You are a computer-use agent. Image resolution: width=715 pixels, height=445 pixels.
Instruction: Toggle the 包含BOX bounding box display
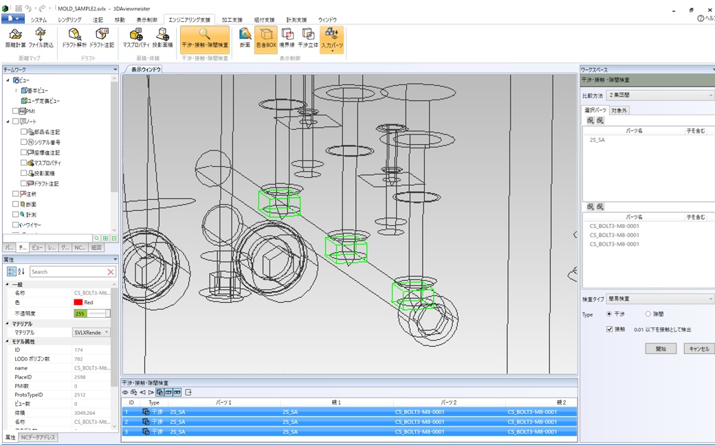(x=265, y=38)
